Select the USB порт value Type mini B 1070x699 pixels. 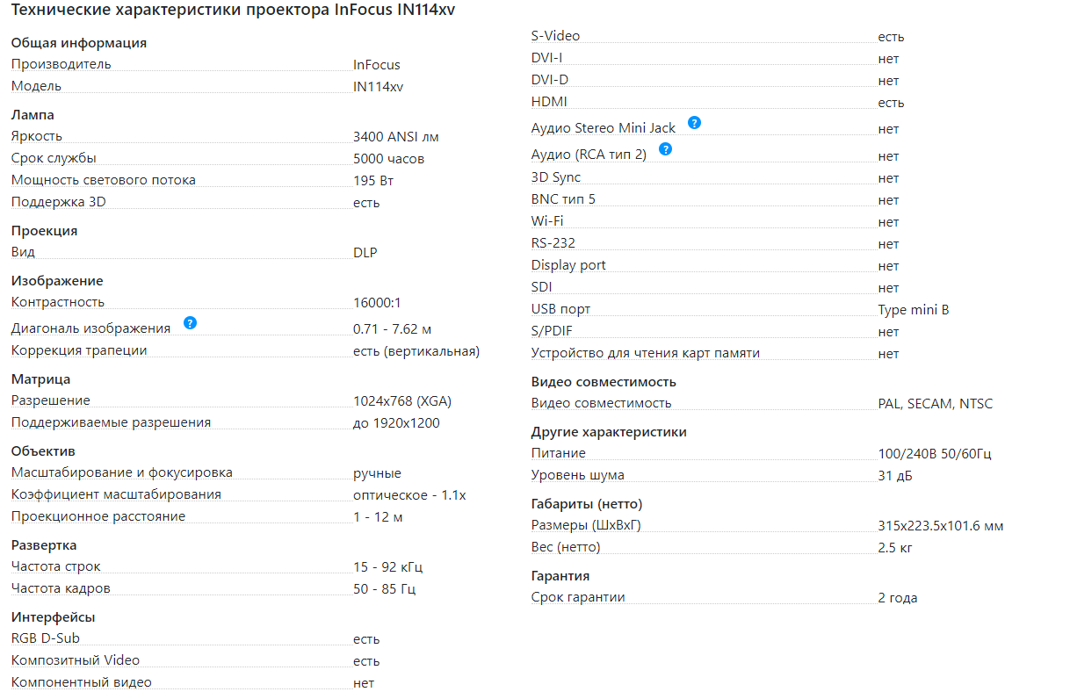tap(914, 310)
